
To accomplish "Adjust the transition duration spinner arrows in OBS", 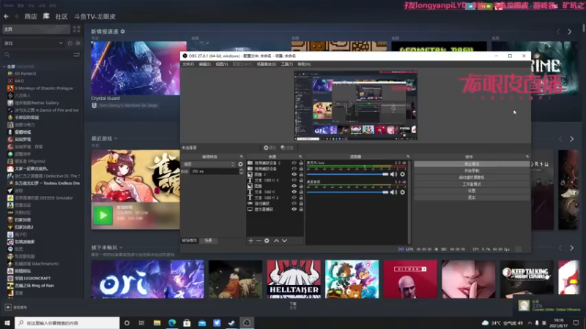I will pyautogui.click(x=241, y=171).
